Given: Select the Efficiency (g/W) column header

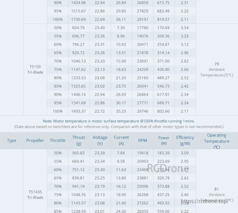Looking at the screenshot, I should click(185, 140).
